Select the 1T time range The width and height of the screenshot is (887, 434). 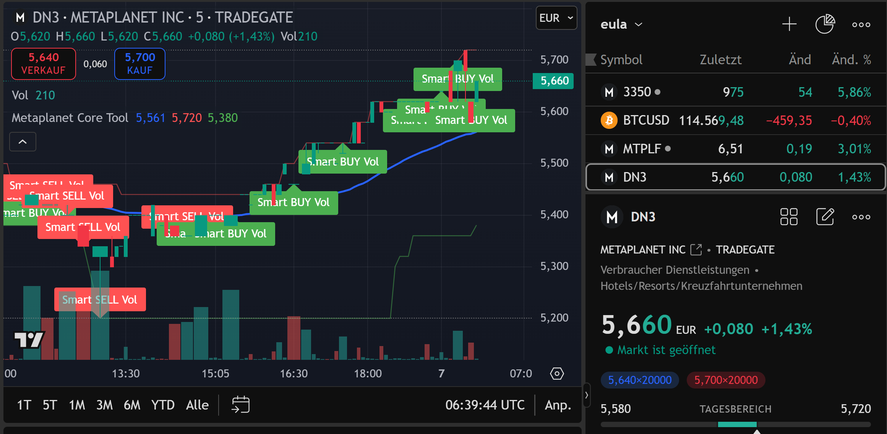pyautogui.click(x=24, y=405)
